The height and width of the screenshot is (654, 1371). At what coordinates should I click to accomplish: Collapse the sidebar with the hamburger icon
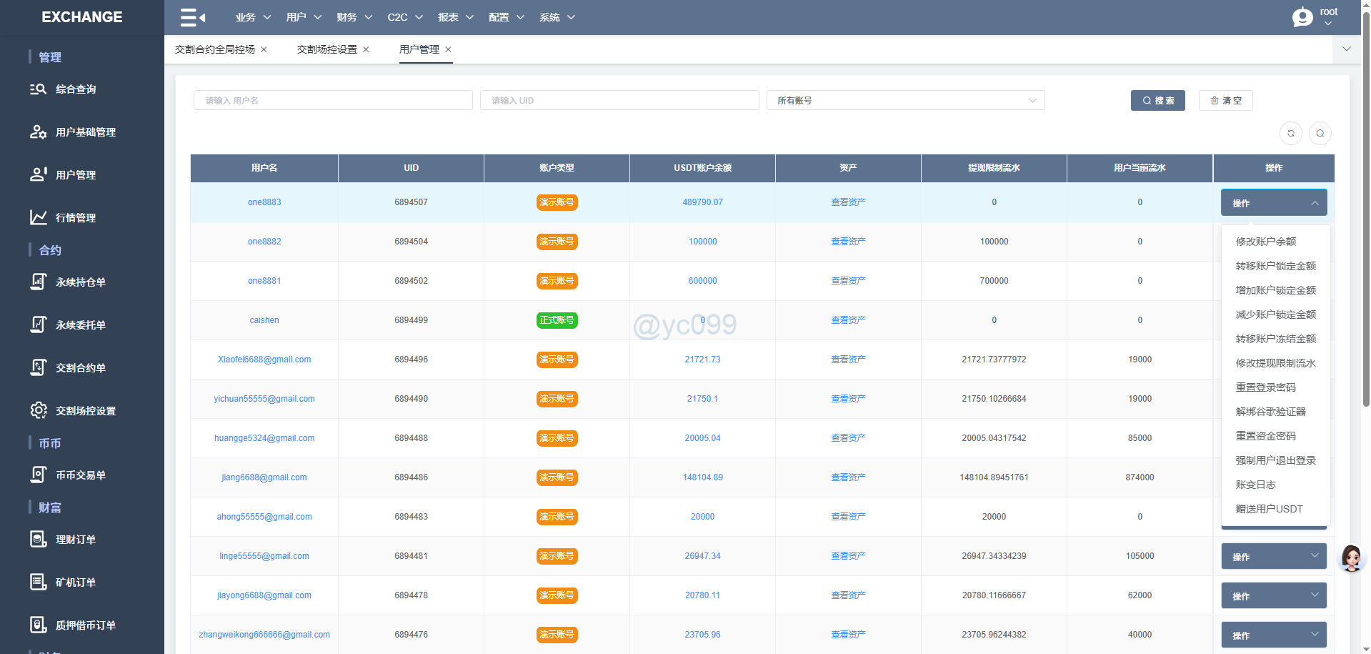point(192,17)
